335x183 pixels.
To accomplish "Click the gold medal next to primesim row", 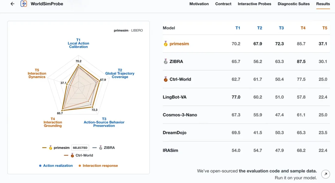I will pos(166,43).
